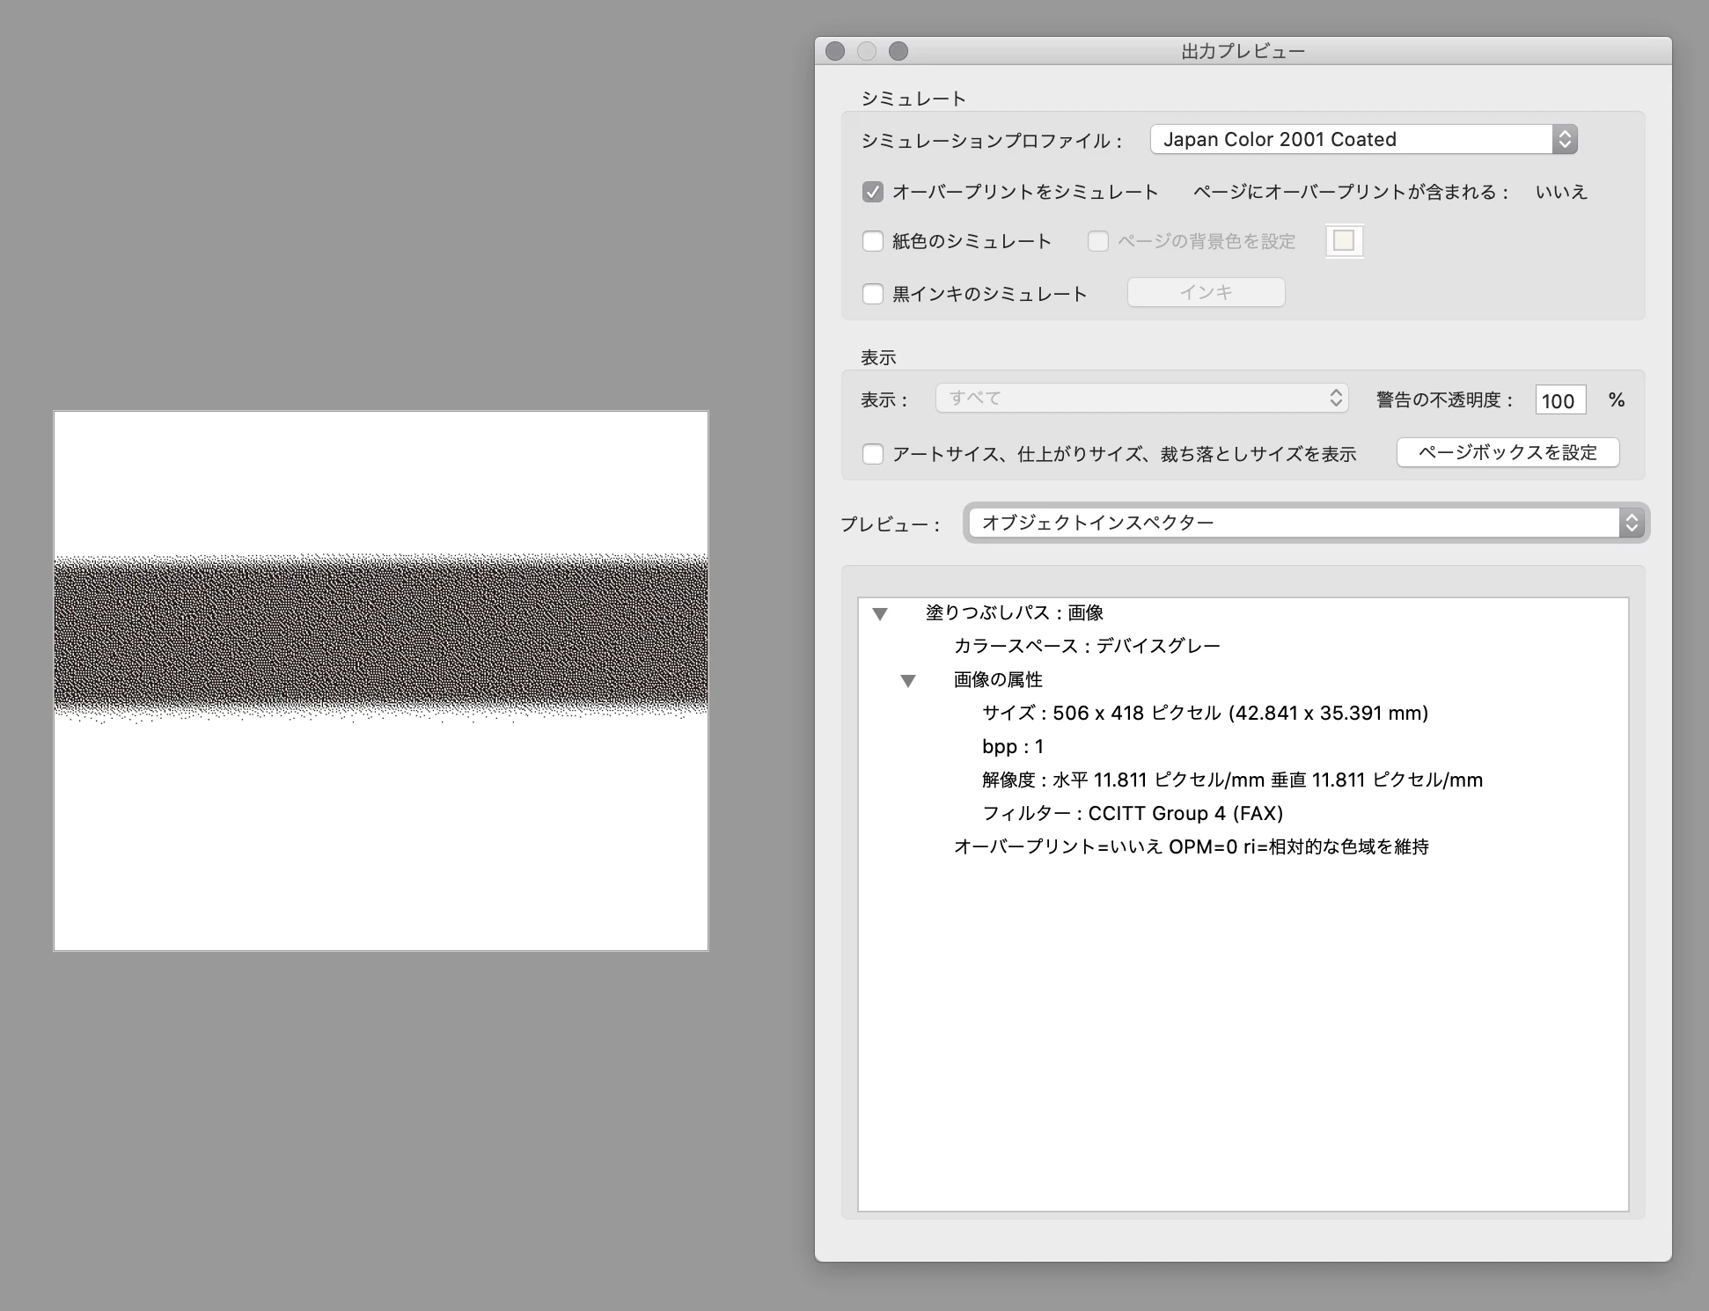Click the page background color swatch
The width and height of the screenshot is (1709, 1311).
click(1344, 241)
